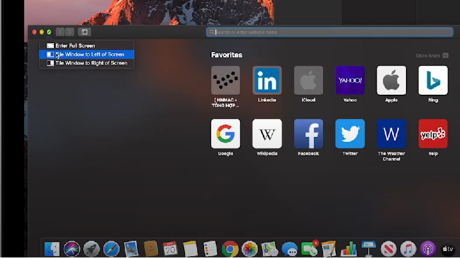The image size is (460, 258).
Task: Expand the Show More favorites chevron
Action: coord(446,56)
